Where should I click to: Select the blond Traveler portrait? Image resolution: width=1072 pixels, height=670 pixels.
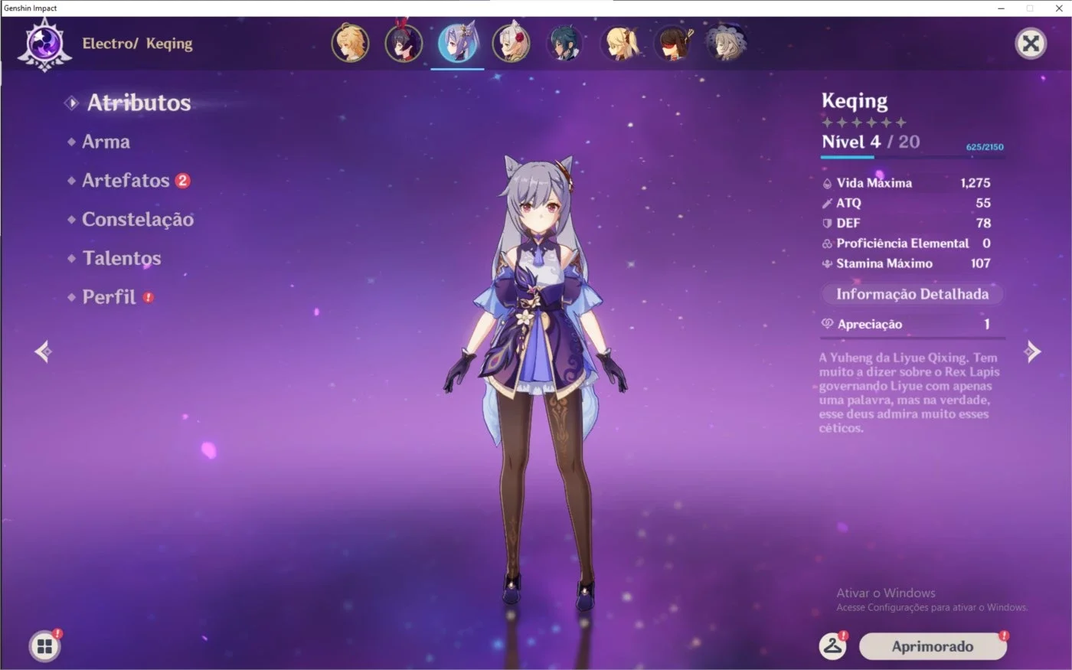coord(350,43)
